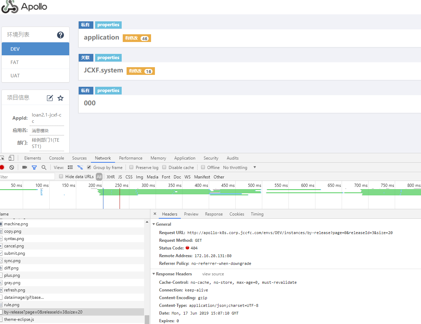
Task: Show overview waterfall view icon
Action: point(80,168)
